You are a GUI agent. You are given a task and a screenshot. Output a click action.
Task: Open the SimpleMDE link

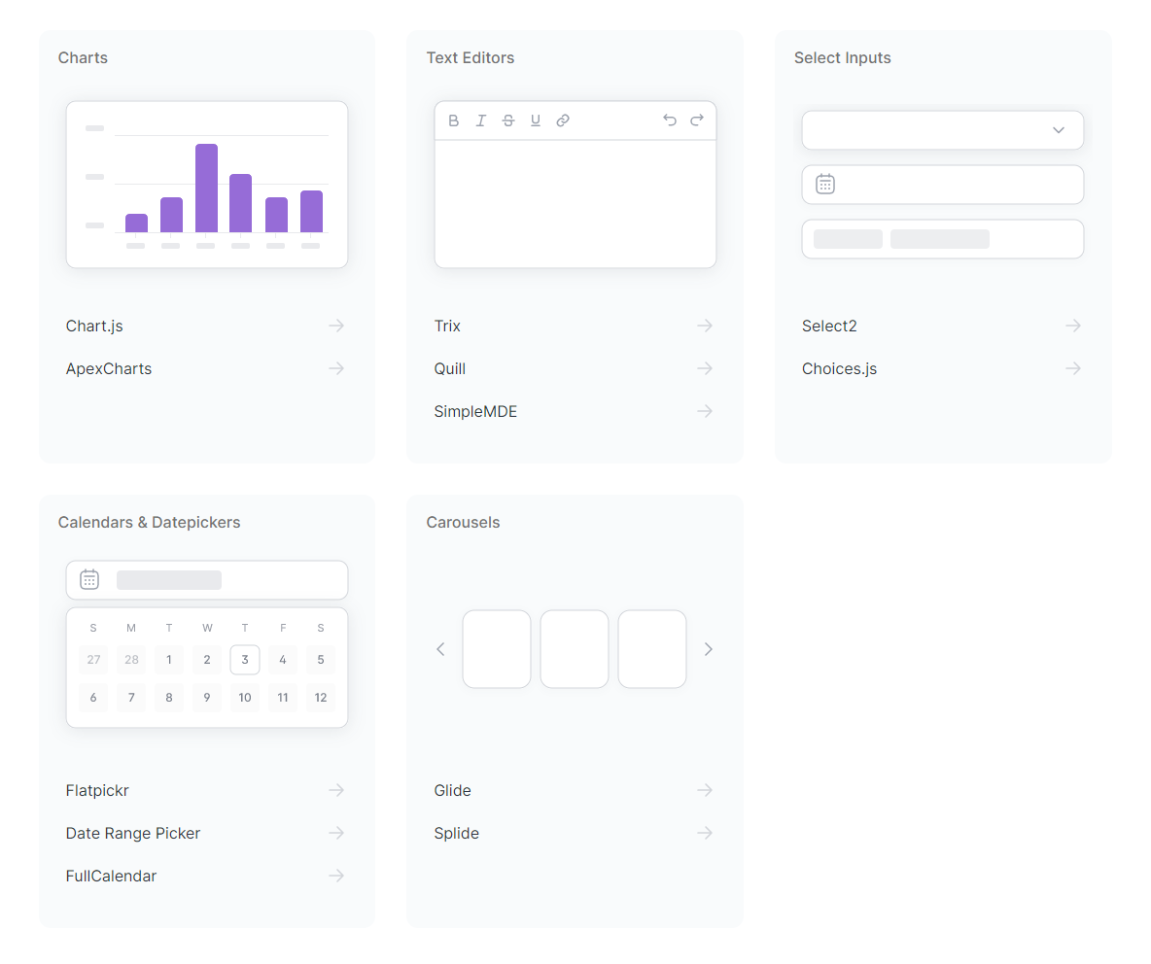pos(475,412)
